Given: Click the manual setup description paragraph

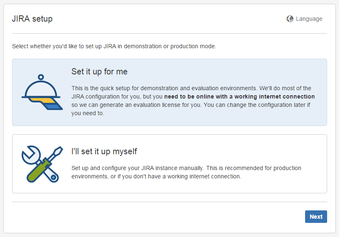Looking at the screenshot, I should [186, 172].
